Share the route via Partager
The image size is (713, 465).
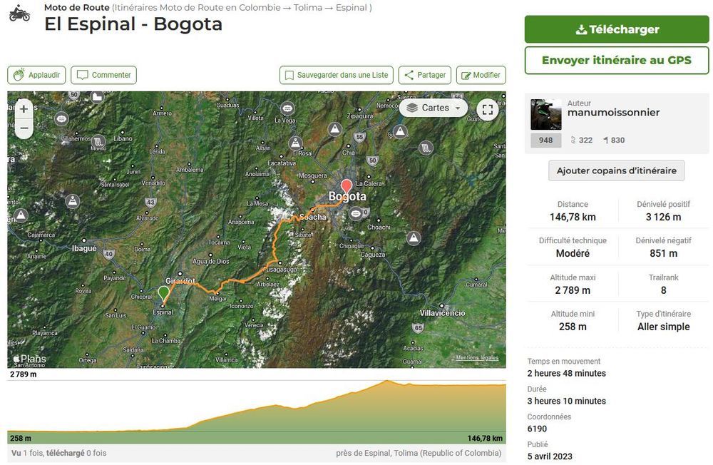(425, 75)
